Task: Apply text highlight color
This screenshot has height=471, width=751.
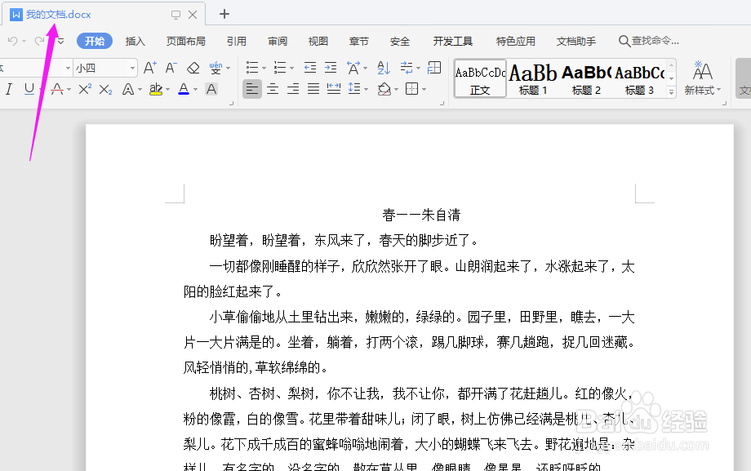Action: click(157, 89)
